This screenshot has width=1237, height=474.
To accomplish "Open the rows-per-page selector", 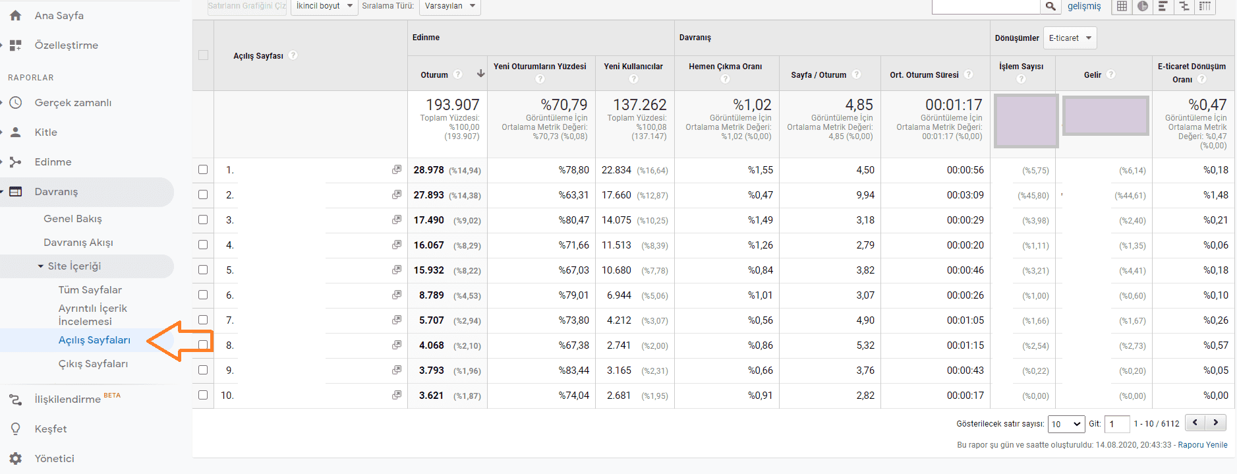I will 1066,424.
